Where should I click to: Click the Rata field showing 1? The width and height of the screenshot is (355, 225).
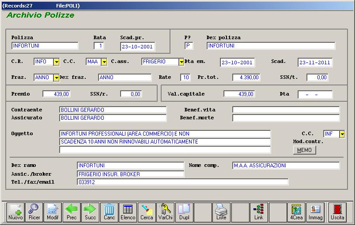(99, 46)
